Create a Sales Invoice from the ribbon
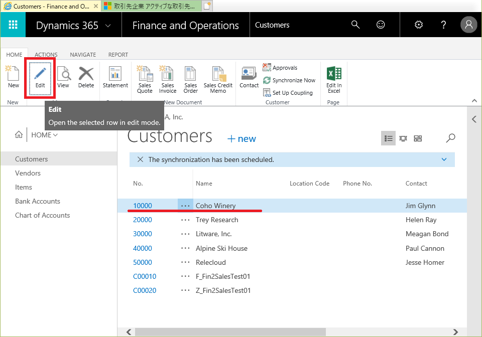 pos(168,80)
